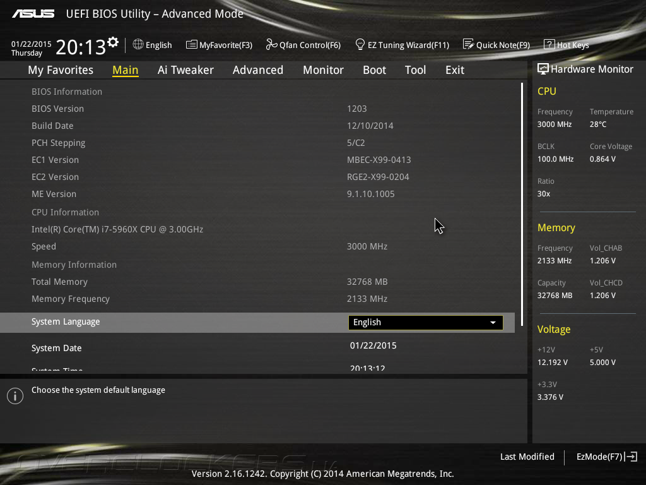Open Qfan Control fan icon
646x485 pixels.
pyautogui.click(x=271, y=44)
